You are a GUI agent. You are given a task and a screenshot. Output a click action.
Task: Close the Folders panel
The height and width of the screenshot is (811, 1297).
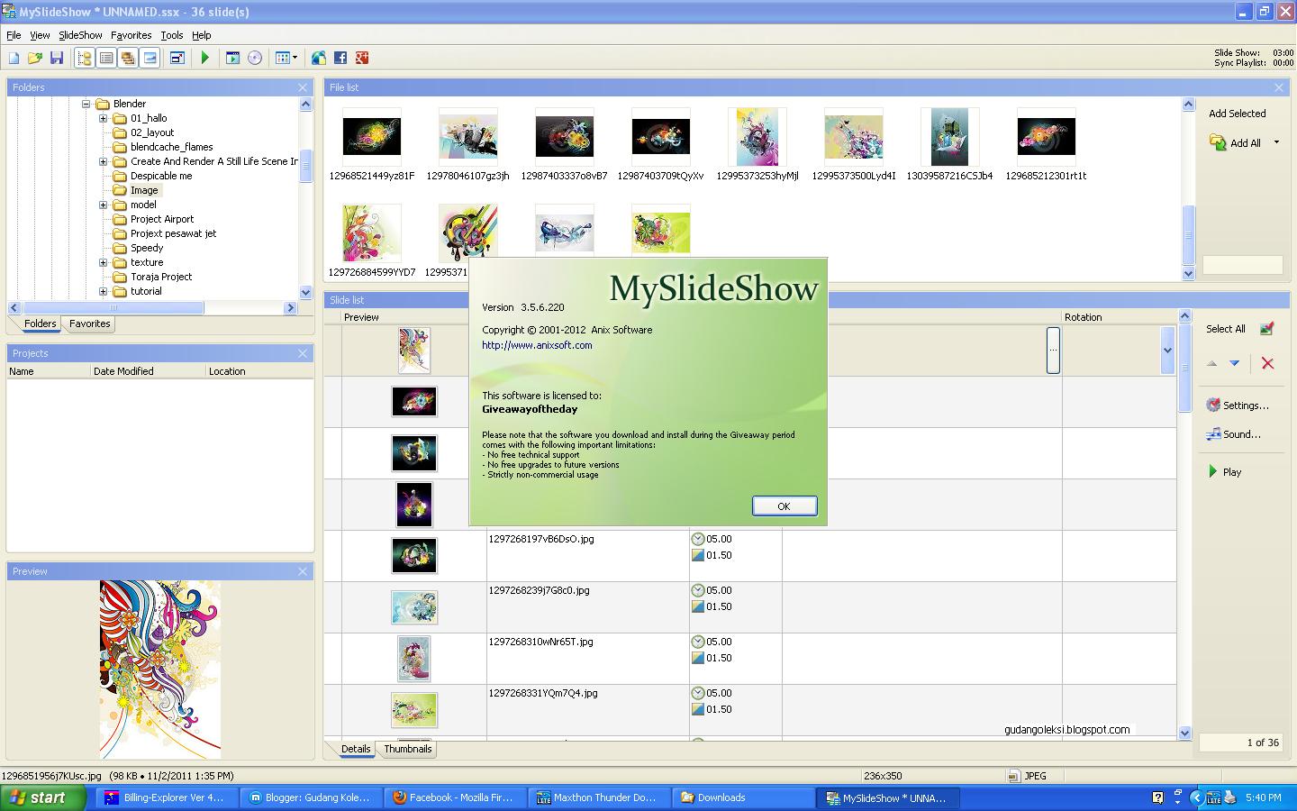tap(303, 87)
